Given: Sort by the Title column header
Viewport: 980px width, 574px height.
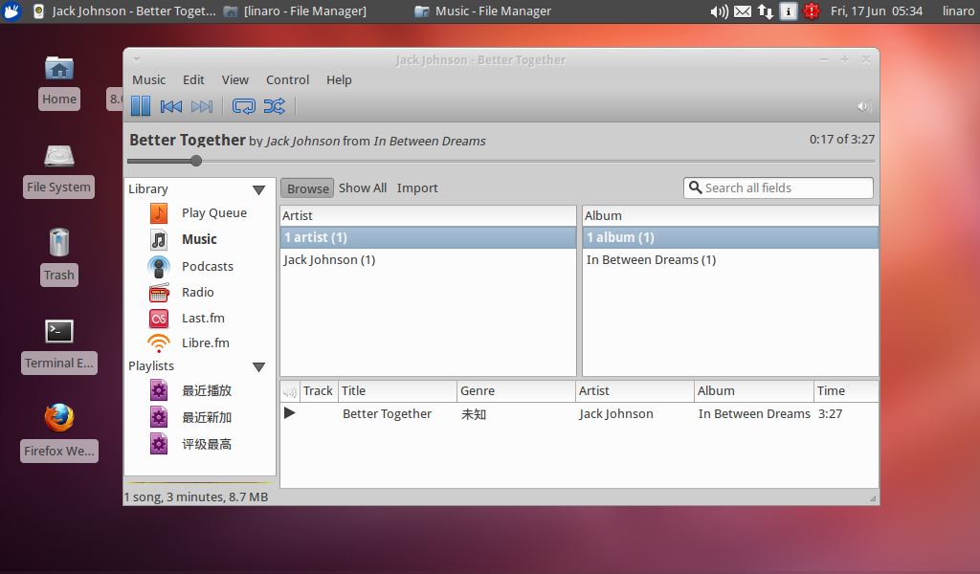Looking at the screenshot, I should [397, 391].
